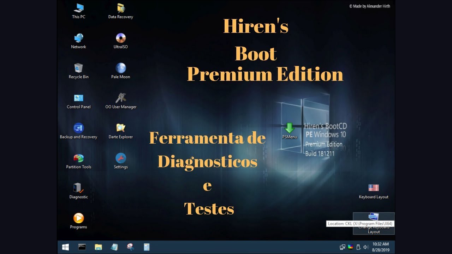Open the This PC desktop icon
This screenshot has height=254, width=452.
(78, 11)
